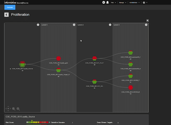This screenshot has height=125, width=171.
Task: Toggle the Level 2 column info button
Action: 110,25
